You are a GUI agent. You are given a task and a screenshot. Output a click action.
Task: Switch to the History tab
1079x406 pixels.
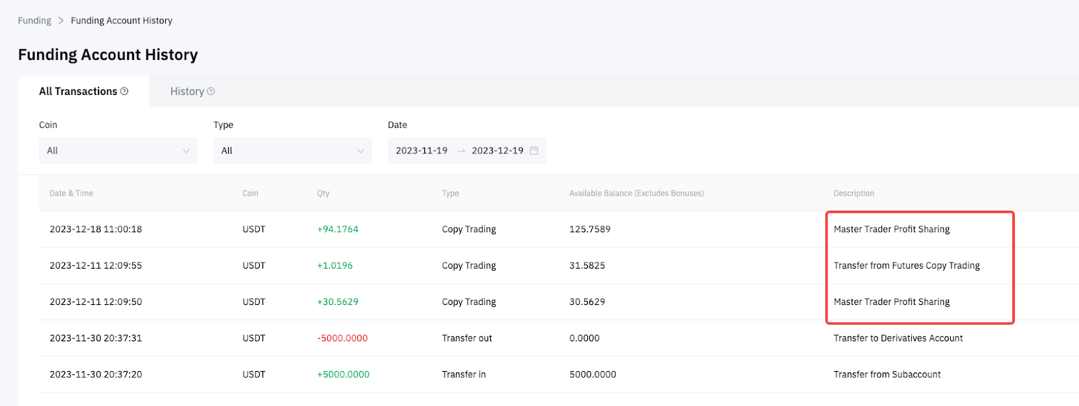187,92
